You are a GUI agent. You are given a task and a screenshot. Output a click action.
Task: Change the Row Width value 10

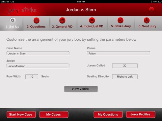click(32, 77)
